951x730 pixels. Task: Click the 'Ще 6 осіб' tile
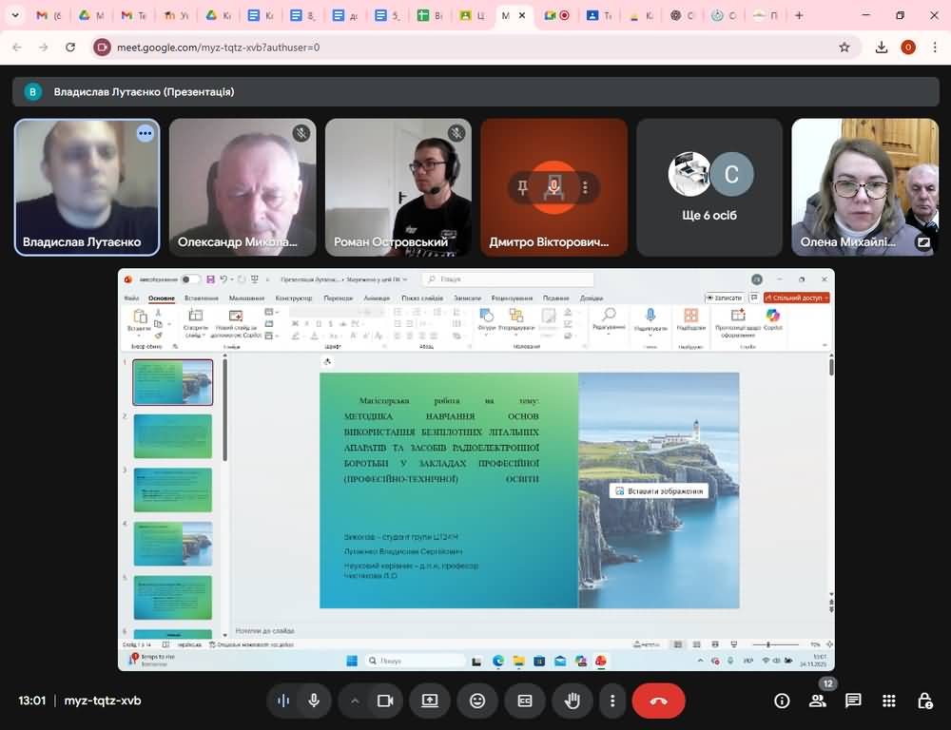(709, 187)
